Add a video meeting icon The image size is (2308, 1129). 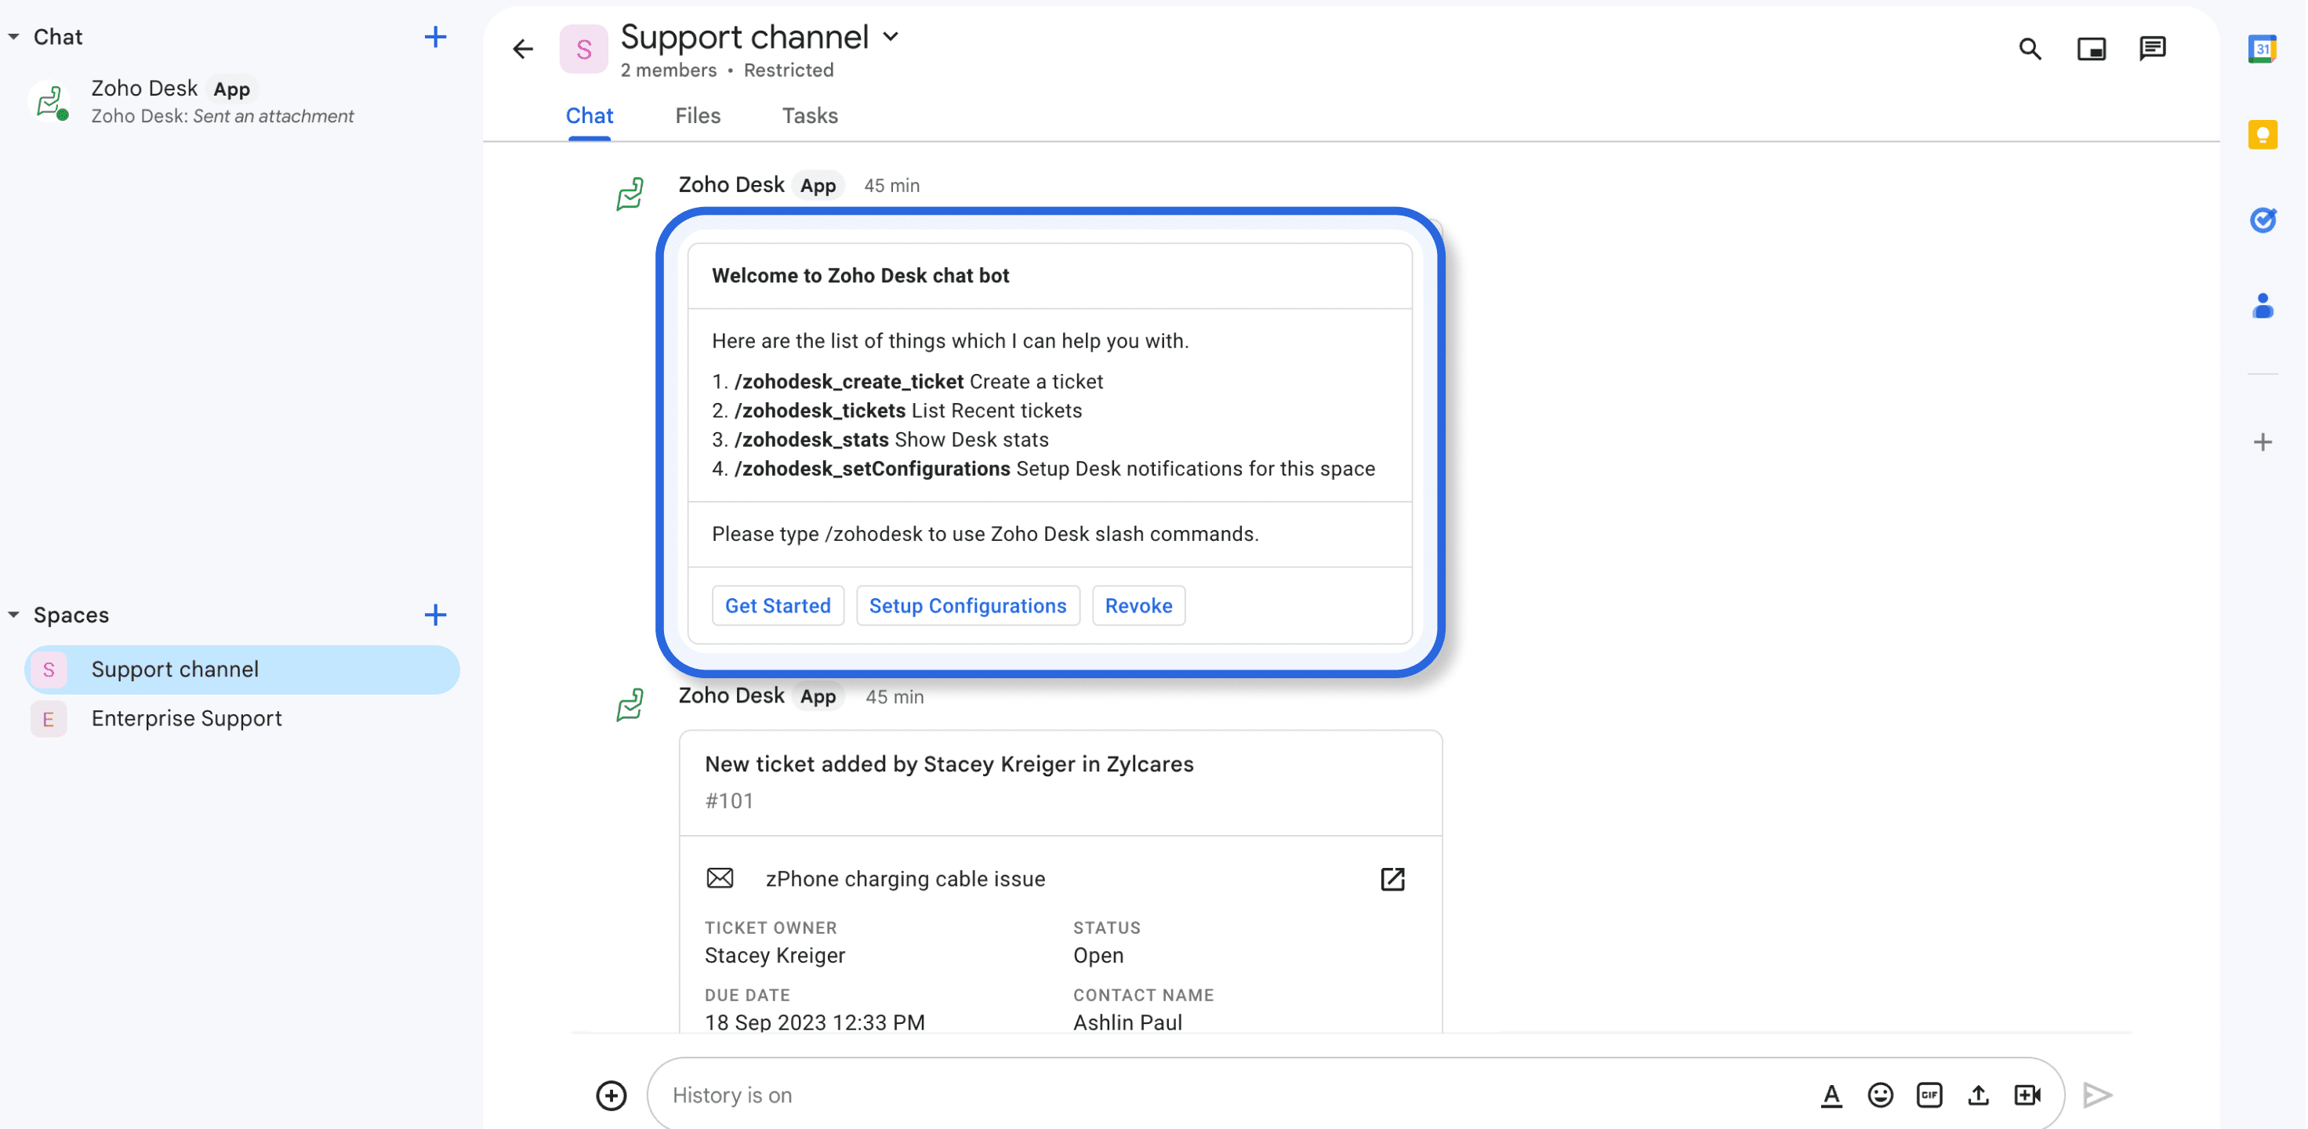tap(2027, 1094)
